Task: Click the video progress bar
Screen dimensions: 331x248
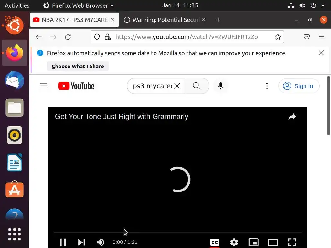Action: click(177, 232)
